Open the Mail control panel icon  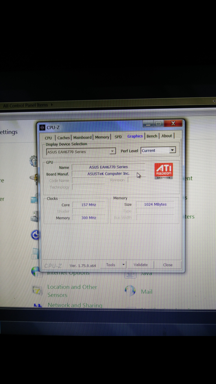coord(130,291)
